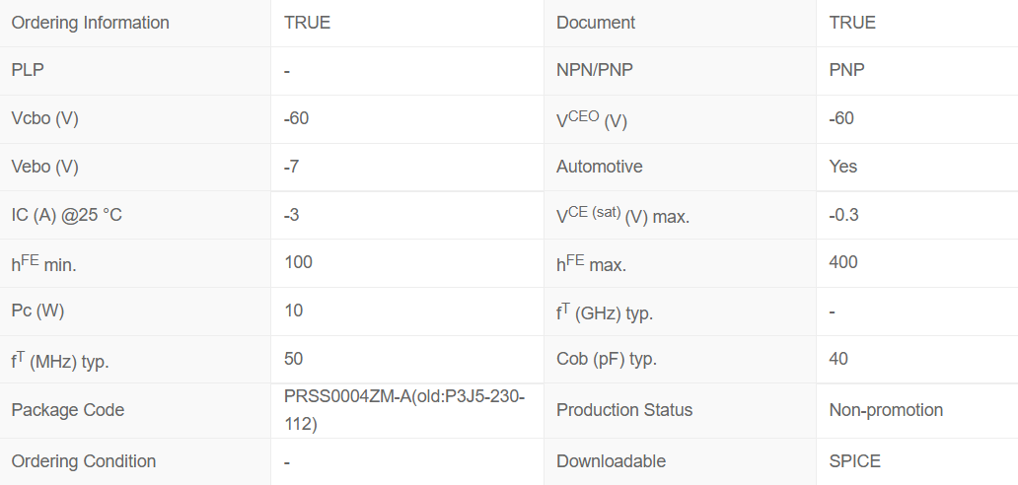
Task: Select the VCE (sat) max value -0.3
Action: point(844,215)
